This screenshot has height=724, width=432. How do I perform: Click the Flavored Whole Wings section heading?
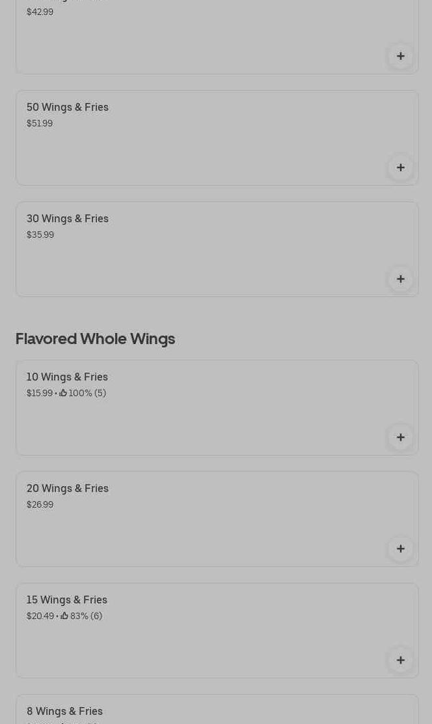click(x=96, y=339)
